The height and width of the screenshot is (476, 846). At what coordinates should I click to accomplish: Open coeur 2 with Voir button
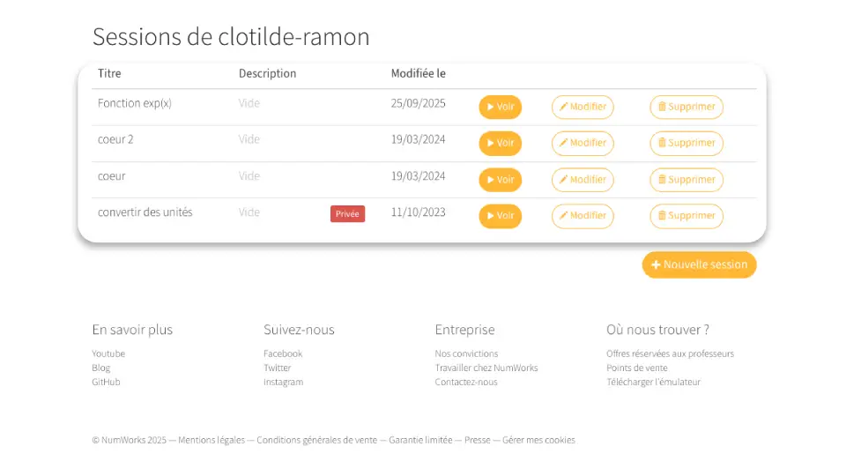501,143
